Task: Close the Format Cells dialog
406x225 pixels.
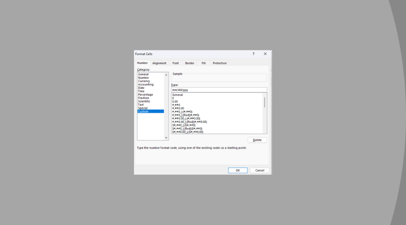Action: (x=265, y=54)
